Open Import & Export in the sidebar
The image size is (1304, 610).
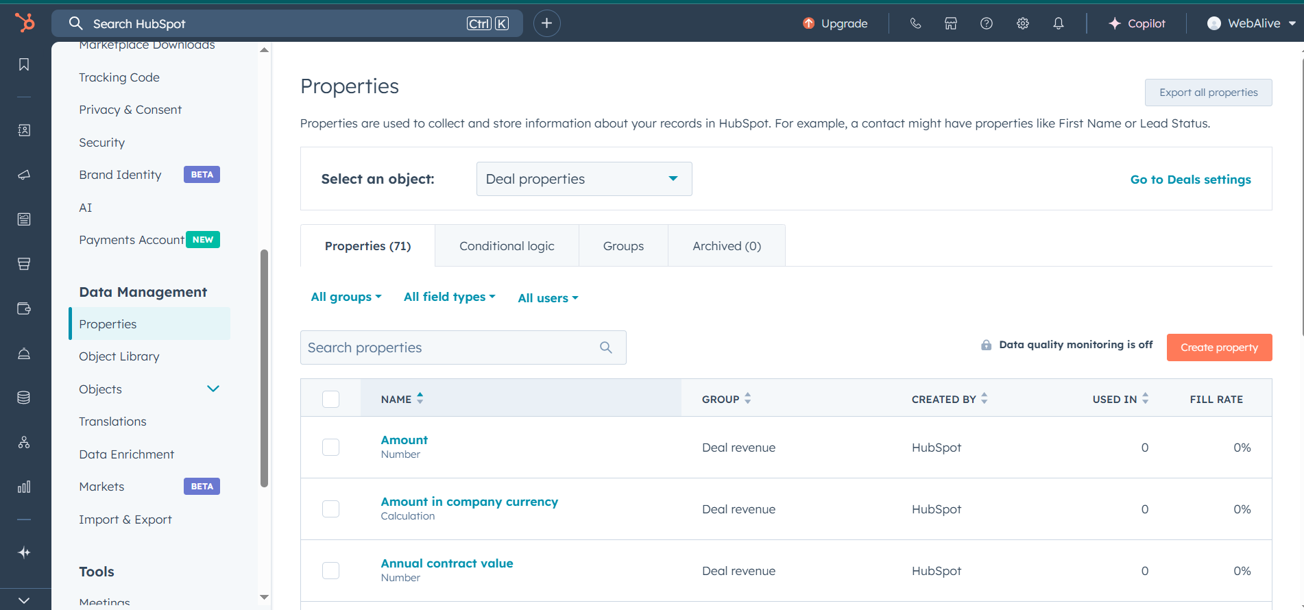point(125,520)
